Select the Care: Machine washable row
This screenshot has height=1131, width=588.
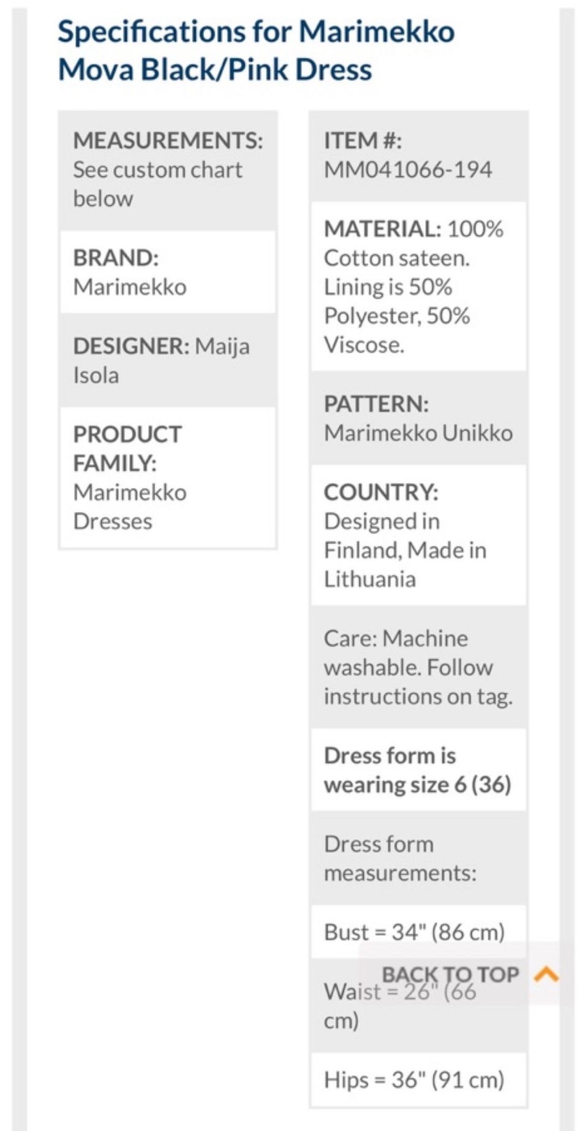pos(418,667)
